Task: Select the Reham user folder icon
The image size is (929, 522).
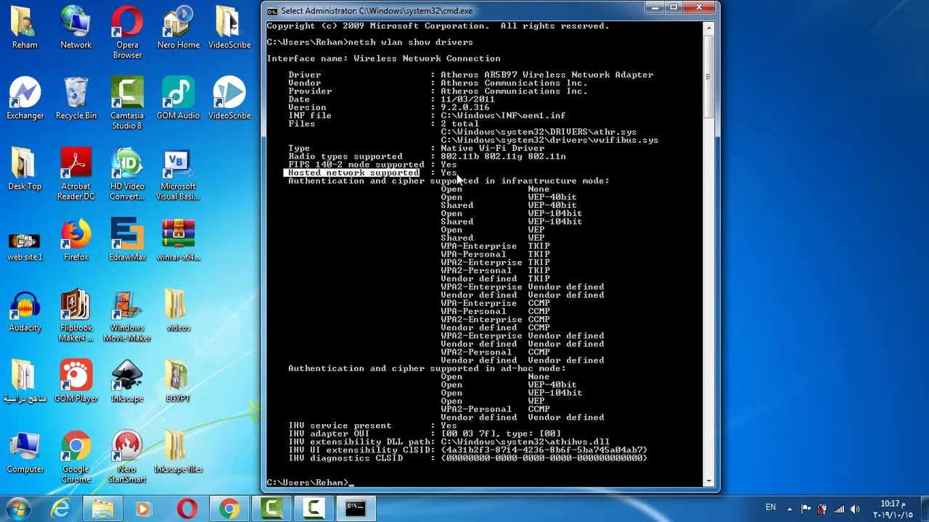Action: 25,28
